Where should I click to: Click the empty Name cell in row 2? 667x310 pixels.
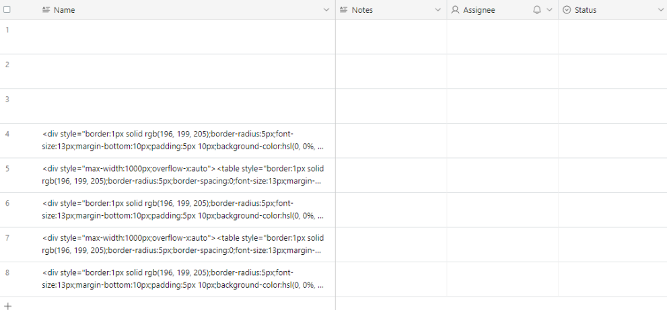coord(186,71)
